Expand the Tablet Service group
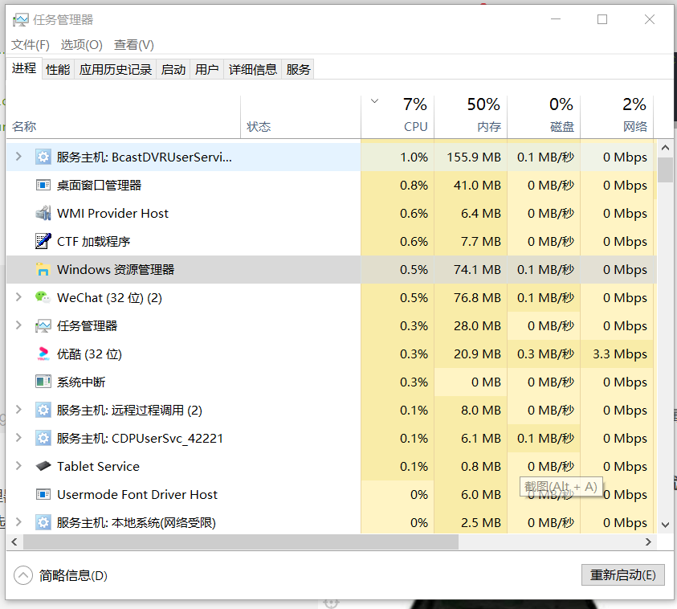The height and width of the screenshot is (609, 677). (x=18, y=466)
